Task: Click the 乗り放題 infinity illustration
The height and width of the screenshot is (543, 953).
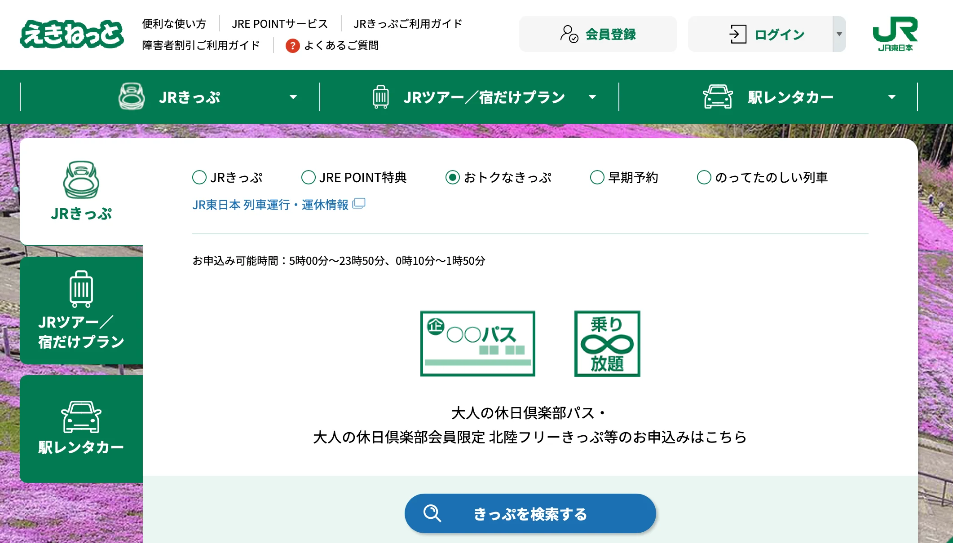Action: pos(607,344)
